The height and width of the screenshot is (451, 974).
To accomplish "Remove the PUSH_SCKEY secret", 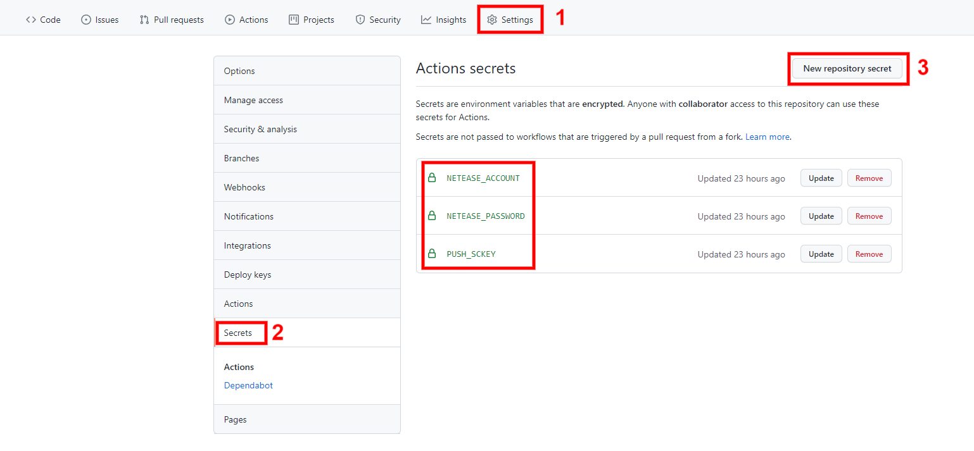I will [x=869, y=254].
